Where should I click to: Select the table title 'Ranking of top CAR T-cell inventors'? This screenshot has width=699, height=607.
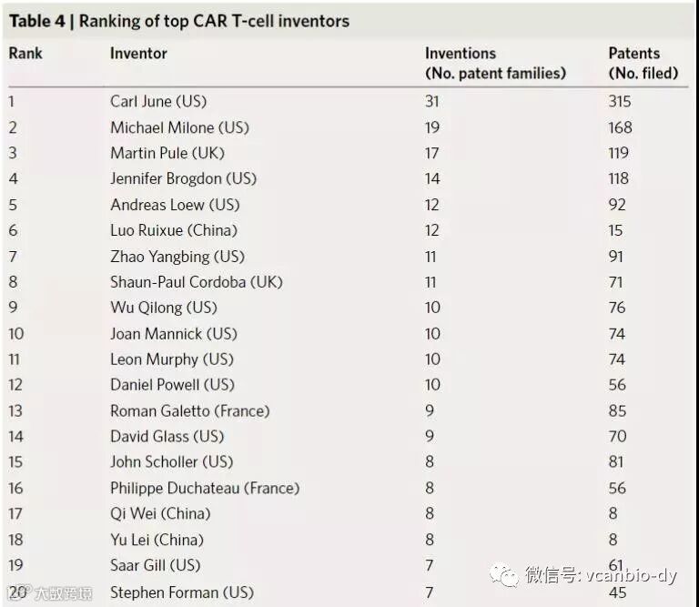pyautogui.click(x=214, y=22)
